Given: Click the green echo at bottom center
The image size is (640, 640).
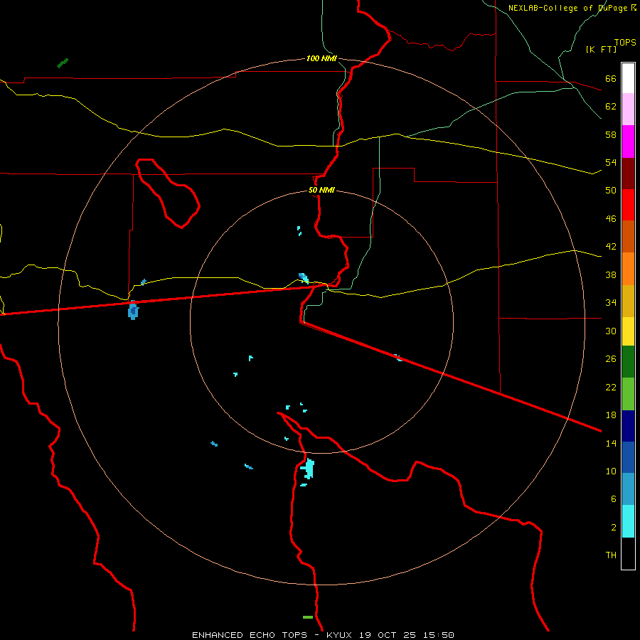Looking at the screenshot, I should 308,617.
